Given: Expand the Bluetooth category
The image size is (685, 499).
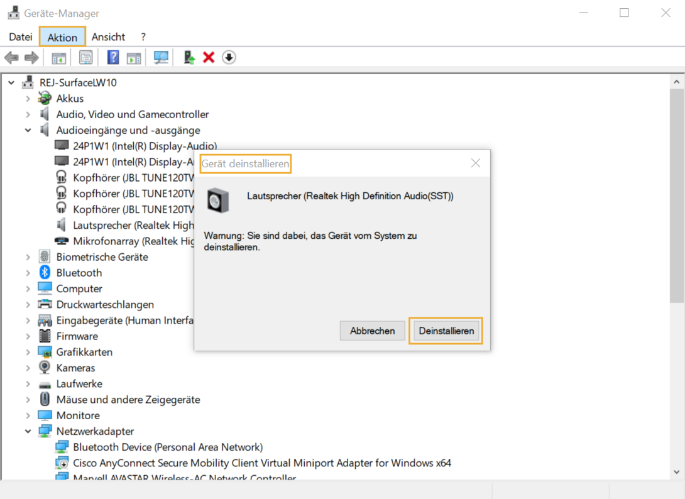Looking at the screenshot, I should [26, 273].
